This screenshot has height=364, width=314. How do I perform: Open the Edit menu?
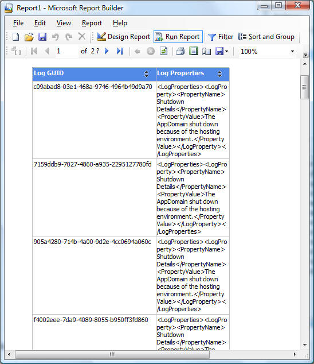tap(40, 23)
